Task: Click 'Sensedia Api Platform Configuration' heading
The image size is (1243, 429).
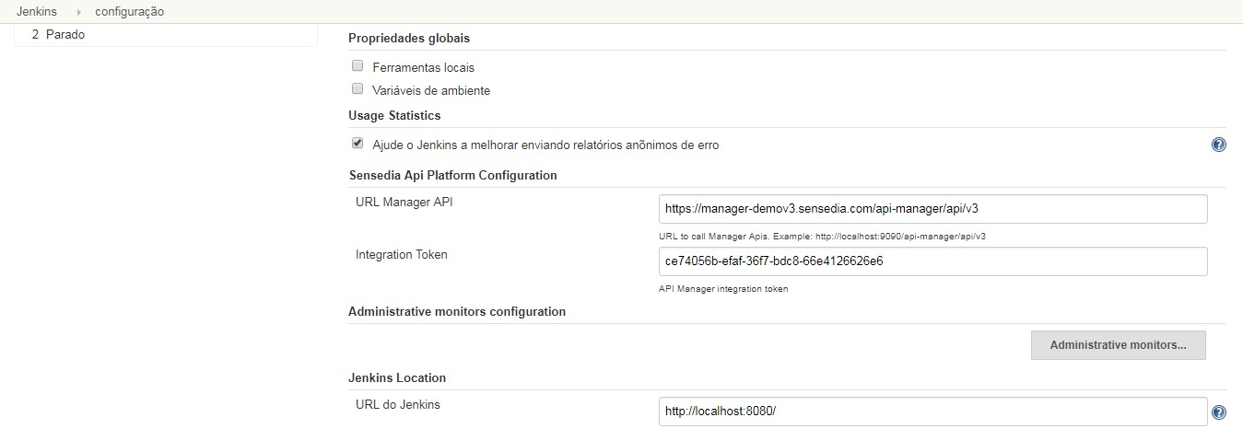Action: coord(452,175)
